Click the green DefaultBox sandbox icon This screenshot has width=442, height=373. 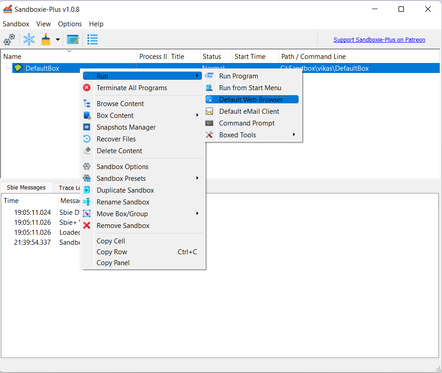coord(18,68)
